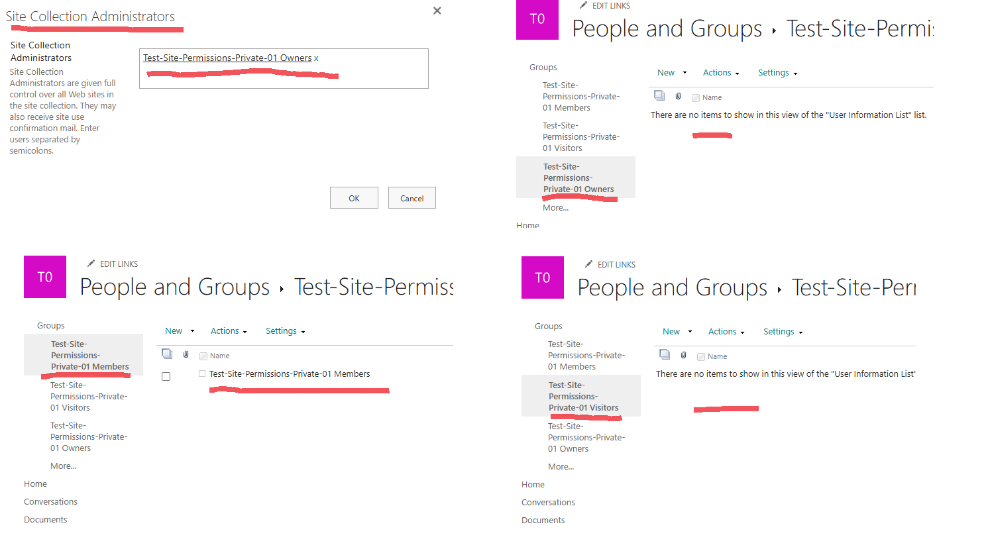Open Documents in the Visitors-highlighted view
Image resolution: width=990 pixels, height=549 pixels.
[543, 520]
